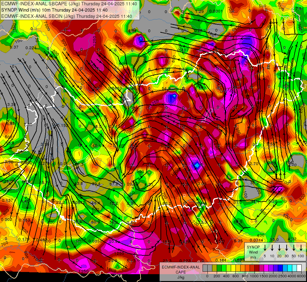Pick the dark red CAPE legend swatch
307x282 pixels.
point(257,268)
